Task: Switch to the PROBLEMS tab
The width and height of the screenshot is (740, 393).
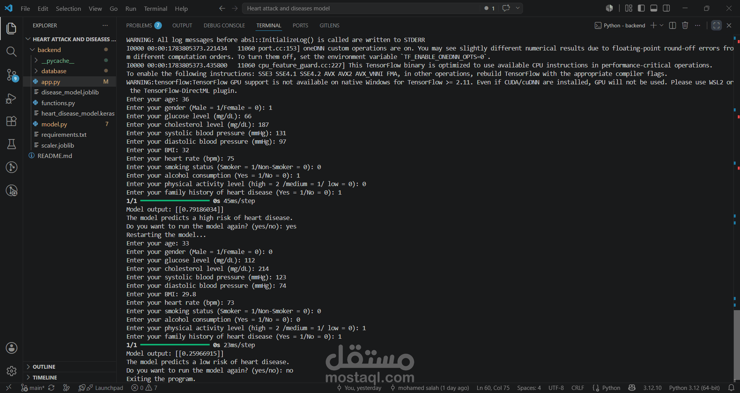Action: 143,25
